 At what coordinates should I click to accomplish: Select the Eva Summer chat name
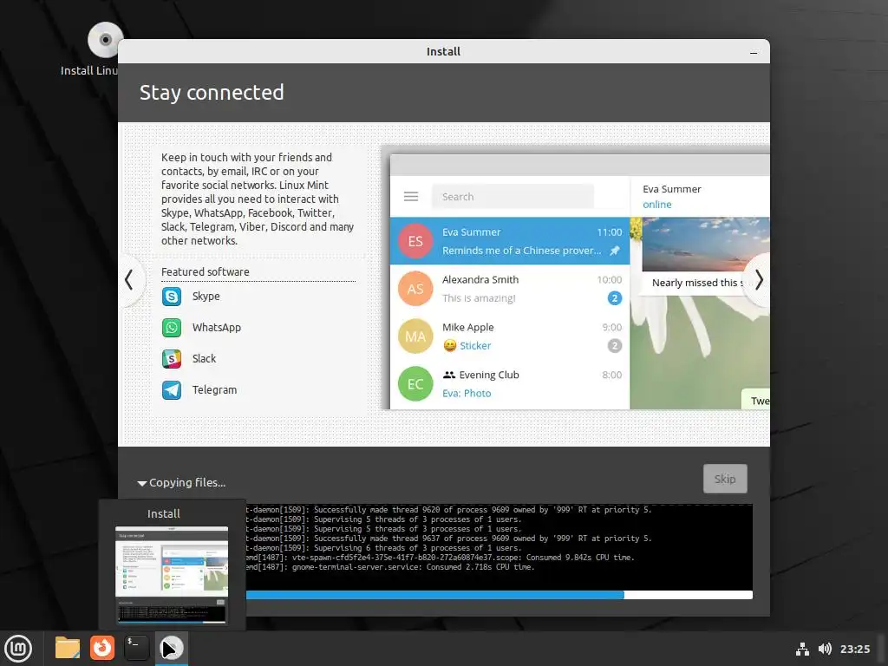point(471,232)
